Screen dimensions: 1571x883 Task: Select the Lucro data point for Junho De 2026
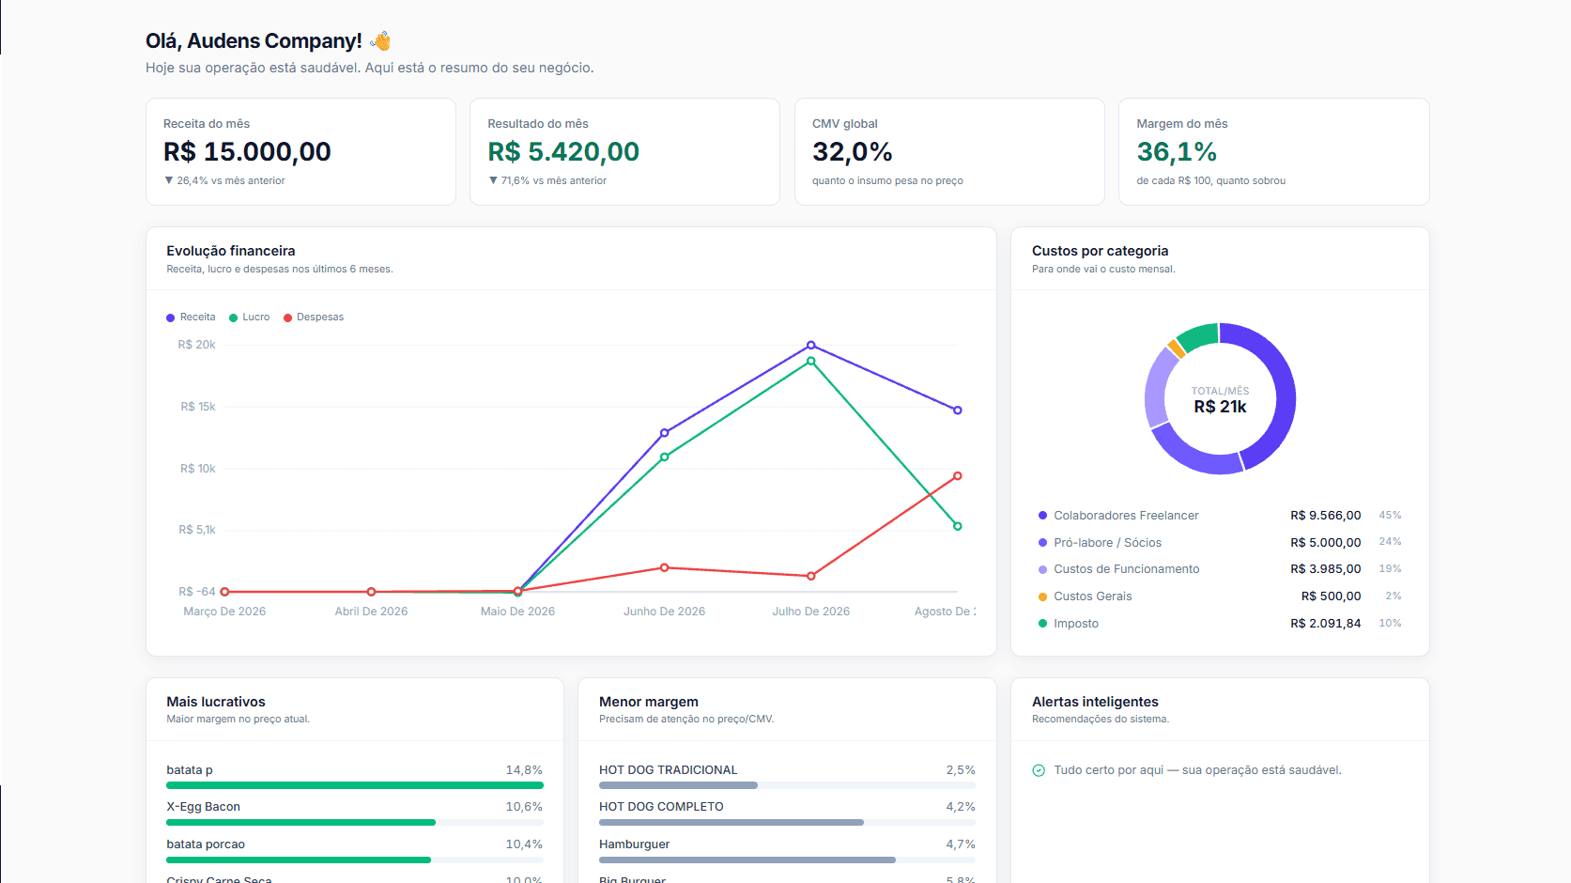click(x=665, y=457)
